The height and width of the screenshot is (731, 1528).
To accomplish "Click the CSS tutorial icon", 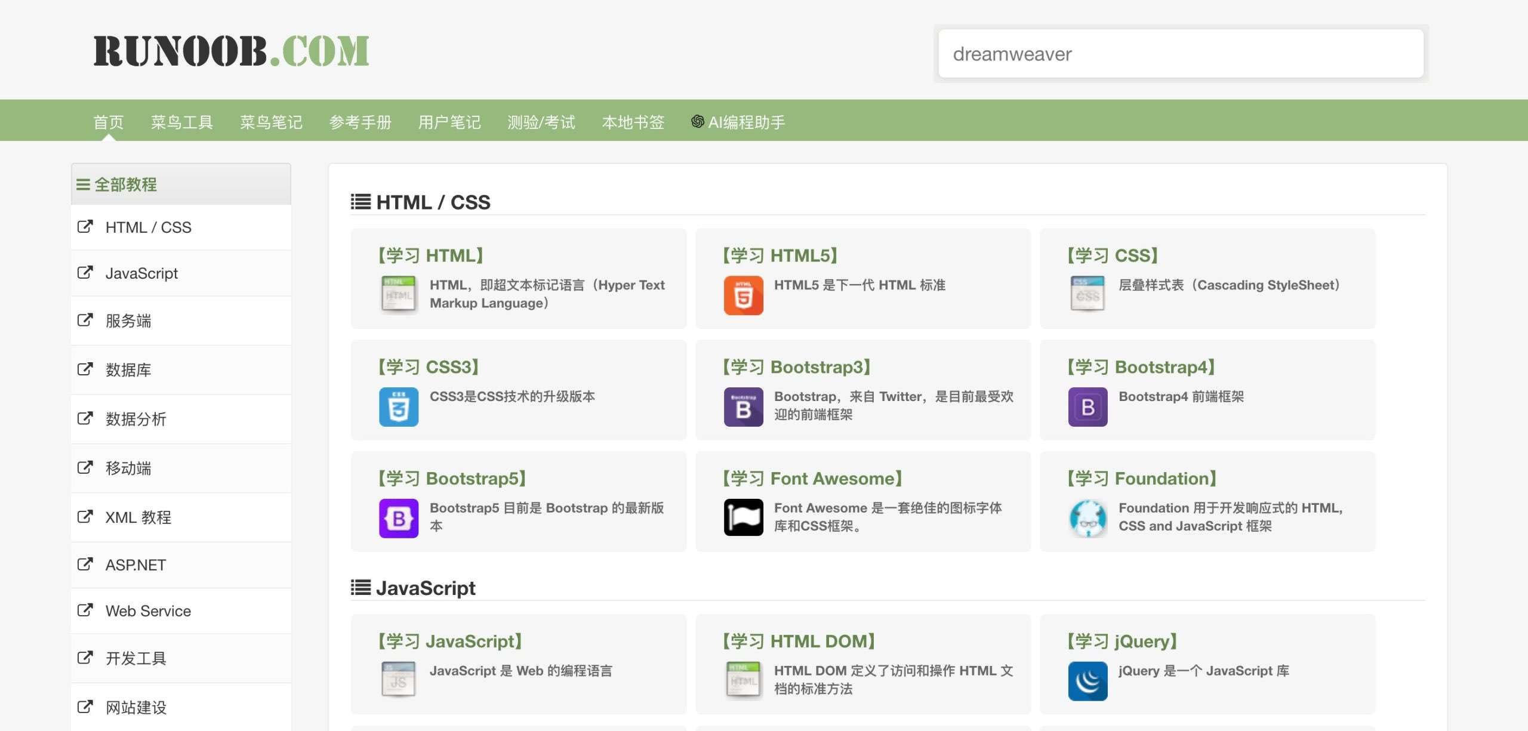I will 1088,295.
